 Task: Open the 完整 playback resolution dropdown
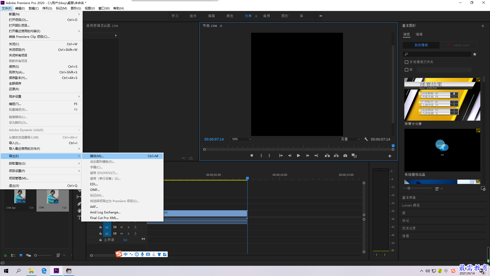coord(350,139)
